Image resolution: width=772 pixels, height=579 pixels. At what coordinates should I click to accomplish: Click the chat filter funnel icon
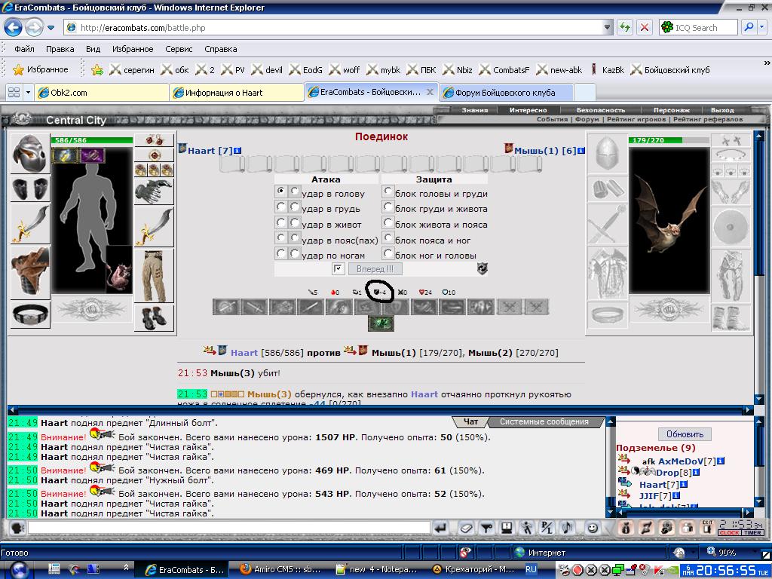[486, 528]
